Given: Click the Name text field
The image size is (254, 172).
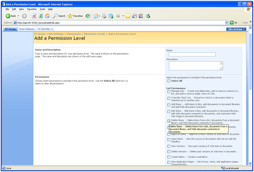Looking at the screenshot, I should [192, 54].
